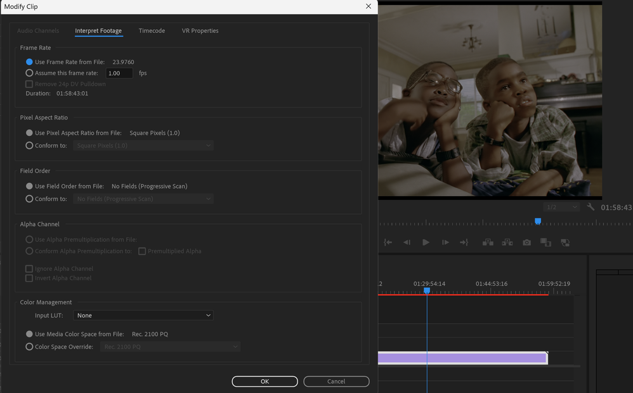Select Use Field Order from File
Viewport: 633px width, 393px height.
(x=29, y=186)
